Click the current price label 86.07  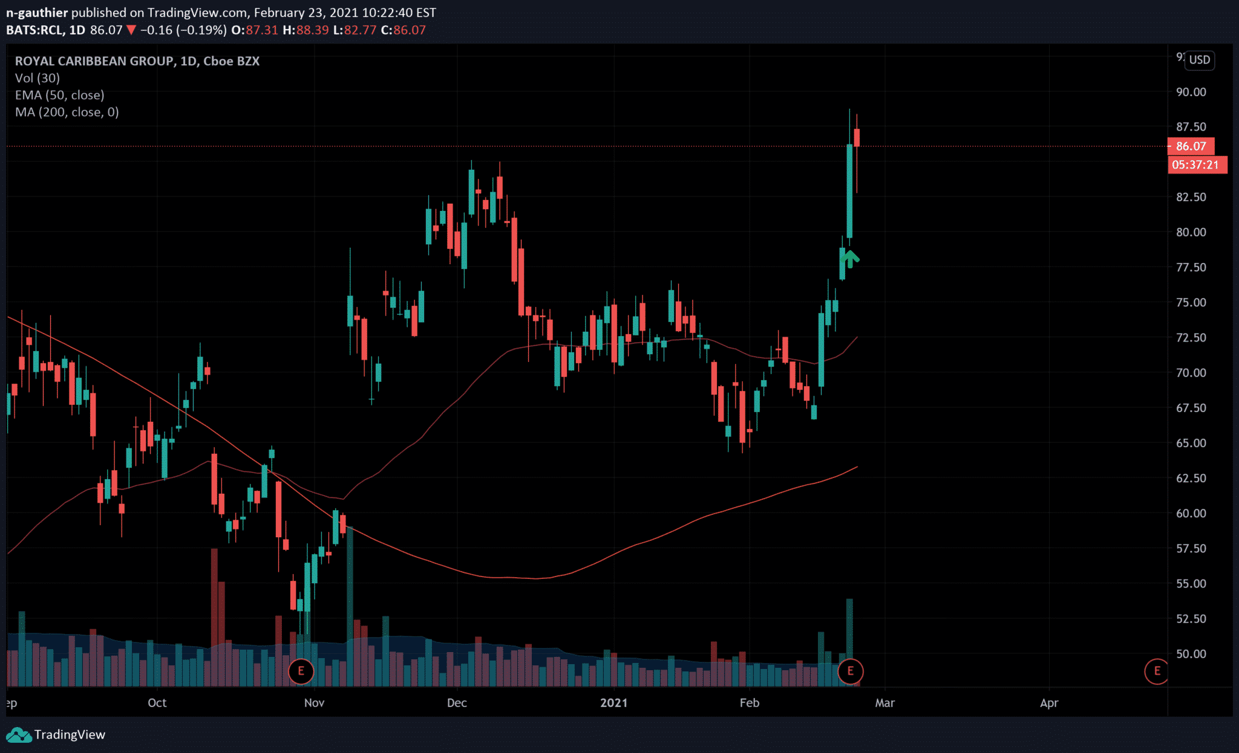click(x=1191, y=146)
